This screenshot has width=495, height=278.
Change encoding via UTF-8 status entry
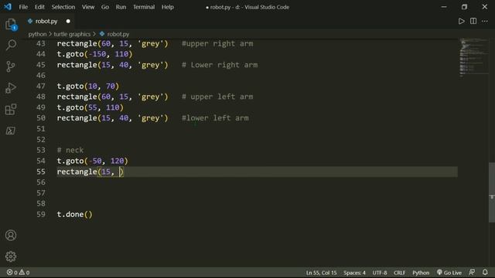380,273
